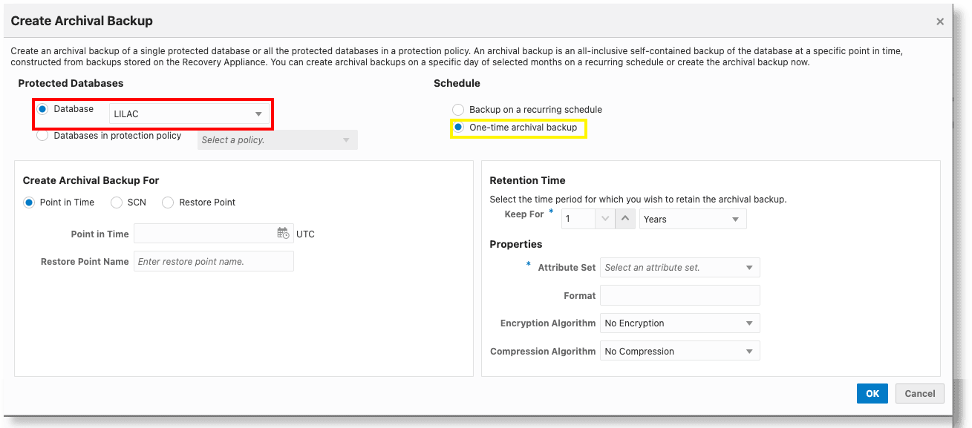Click the OK button
This screenshot has width=972, height=428.
[872, 393]
